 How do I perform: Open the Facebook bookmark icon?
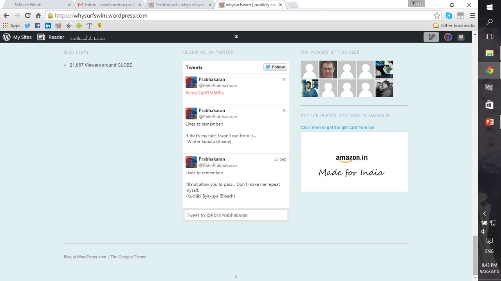tap(38, 26)
